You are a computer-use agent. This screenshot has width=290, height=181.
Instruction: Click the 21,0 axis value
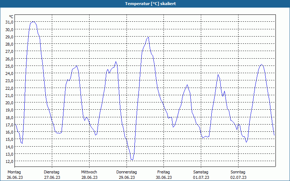tap(9, 95)
